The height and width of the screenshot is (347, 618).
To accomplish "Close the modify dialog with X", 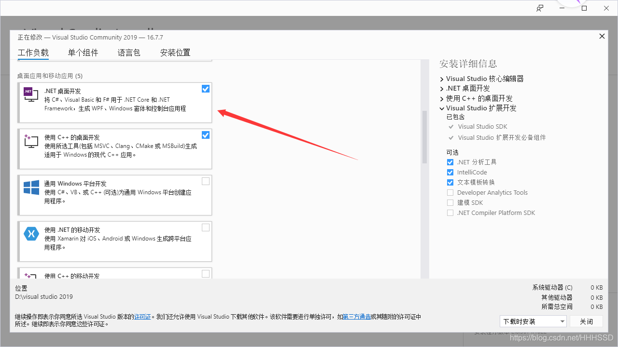I will (x=602, y=36).
